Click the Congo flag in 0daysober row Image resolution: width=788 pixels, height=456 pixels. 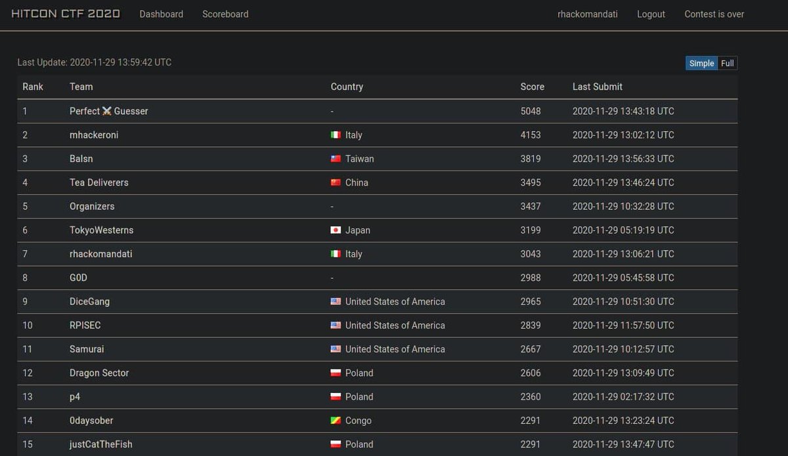[336, 421]
